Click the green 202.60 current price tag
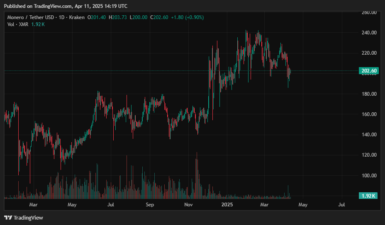The image size is (385, 225). [369, 71]
